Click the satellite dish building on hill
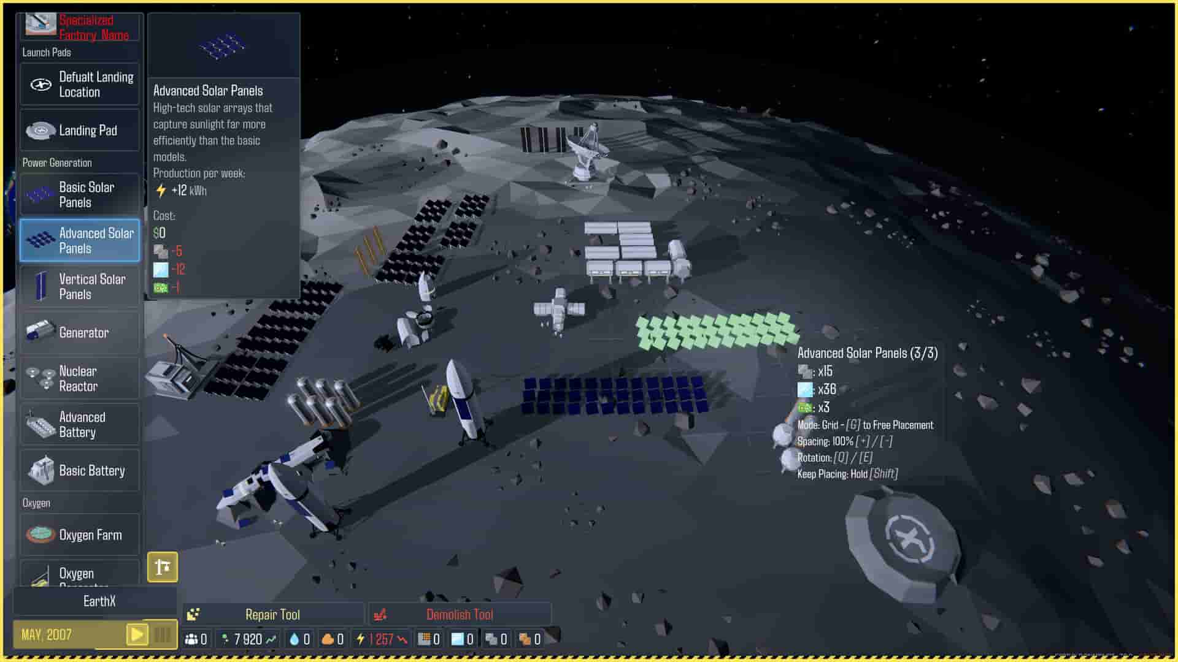 pyautogui.click(x=587, y=152)
